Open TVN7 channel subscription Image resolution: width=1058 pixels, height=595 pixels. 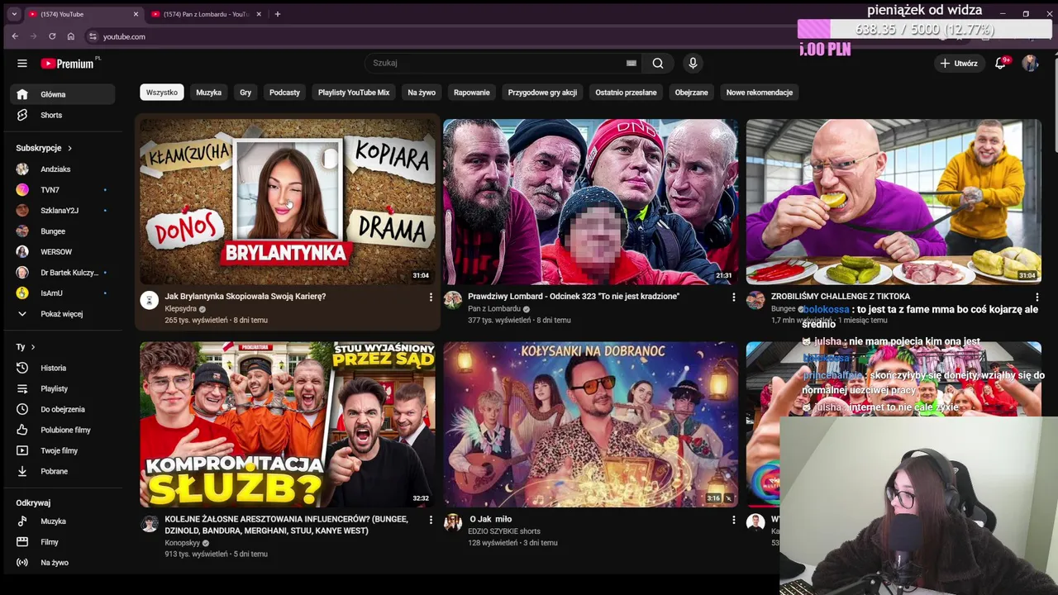click(63, 190)
